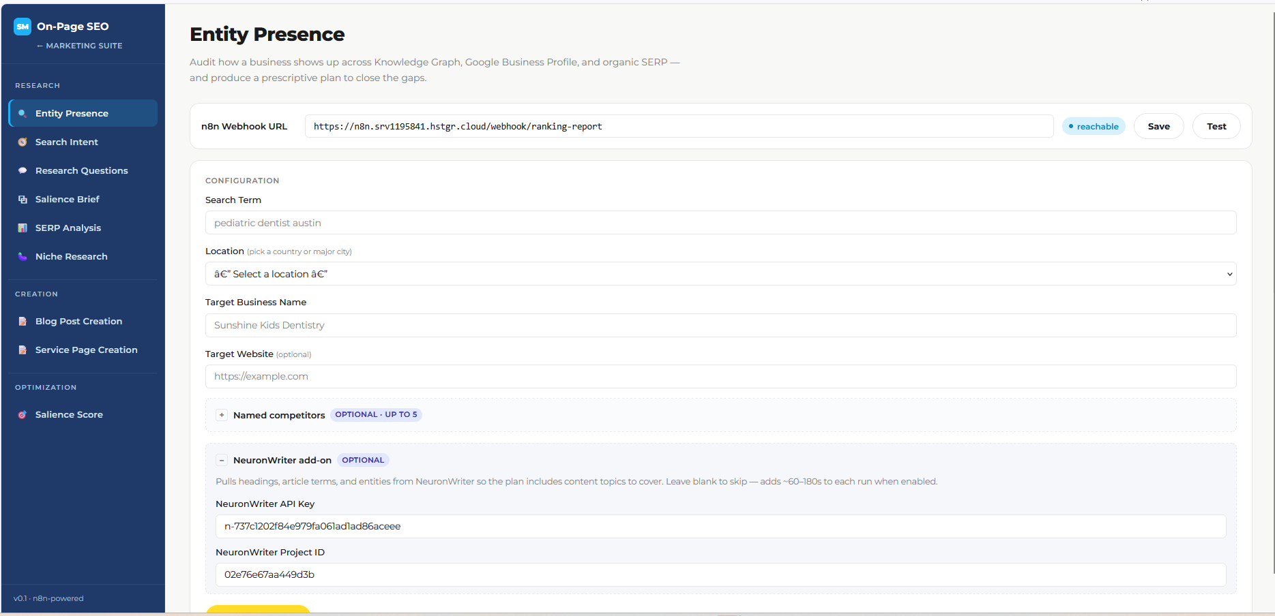Focus the n8n Webhook URL field

tap(679, 126)
